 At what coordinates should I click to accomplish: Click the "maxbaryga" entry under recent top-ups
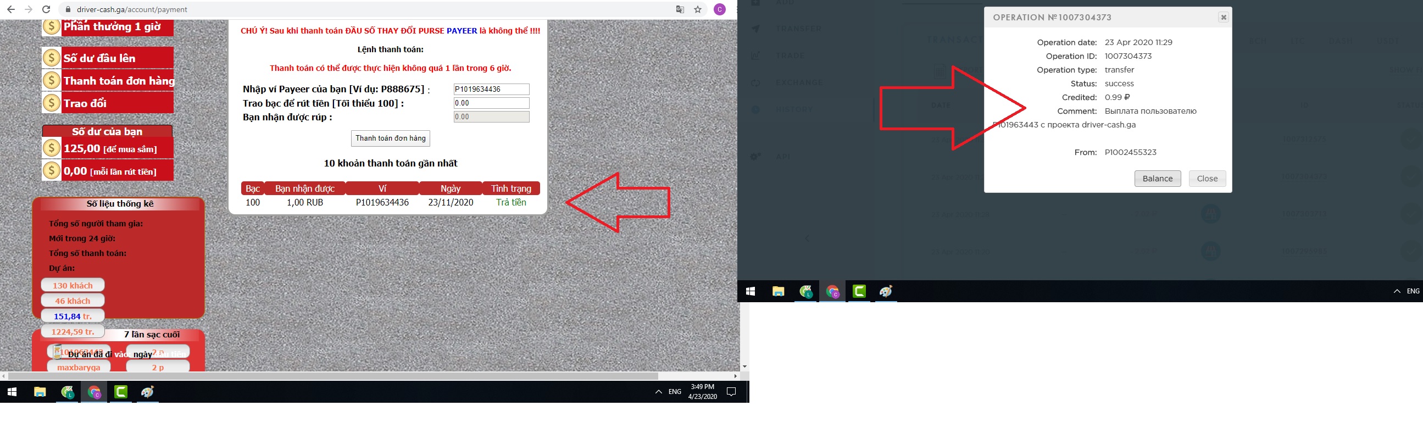click(79, 367)
